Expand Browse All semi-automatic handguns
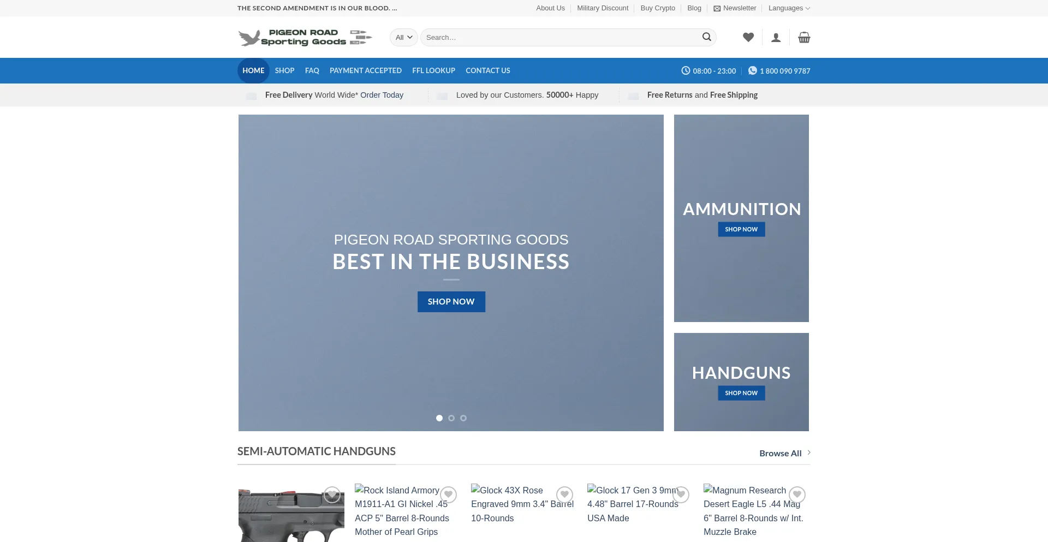Screen dimensions: 1048x542 (x=784, y=453)
